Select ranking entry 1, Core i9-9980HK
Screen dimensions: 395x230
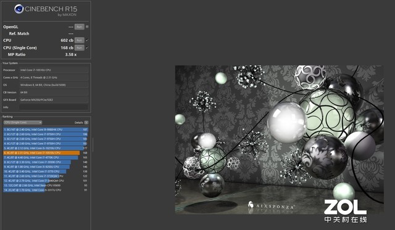pyautogui.click(x=46, y=129)
